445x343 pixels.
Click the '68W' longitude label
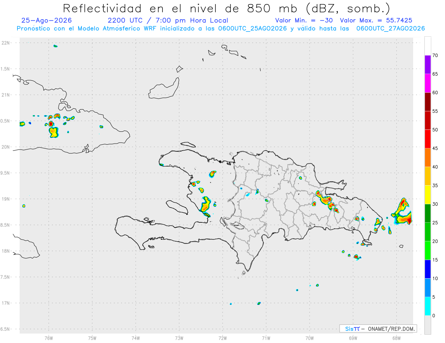(396, 338)
